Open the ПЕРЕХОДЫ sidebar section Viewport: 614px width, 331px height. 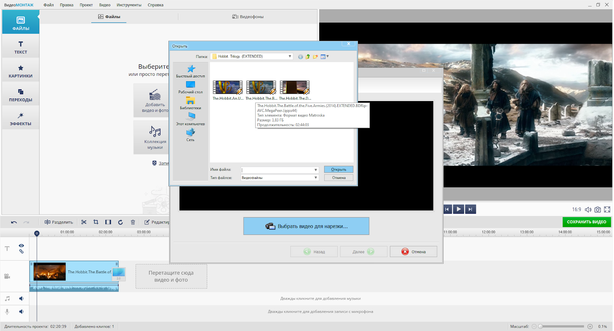tap(21, 95)
